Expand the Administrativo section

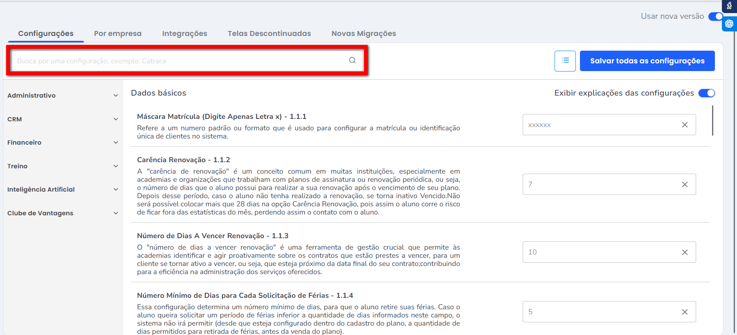62,96
